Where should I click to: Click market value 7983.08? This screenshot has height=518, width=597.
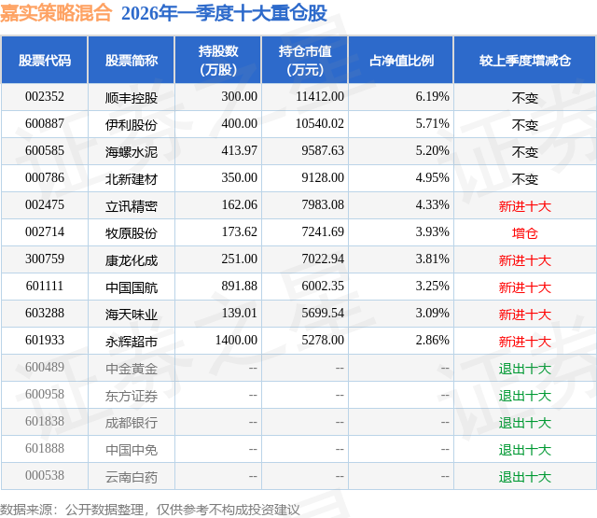323,205
